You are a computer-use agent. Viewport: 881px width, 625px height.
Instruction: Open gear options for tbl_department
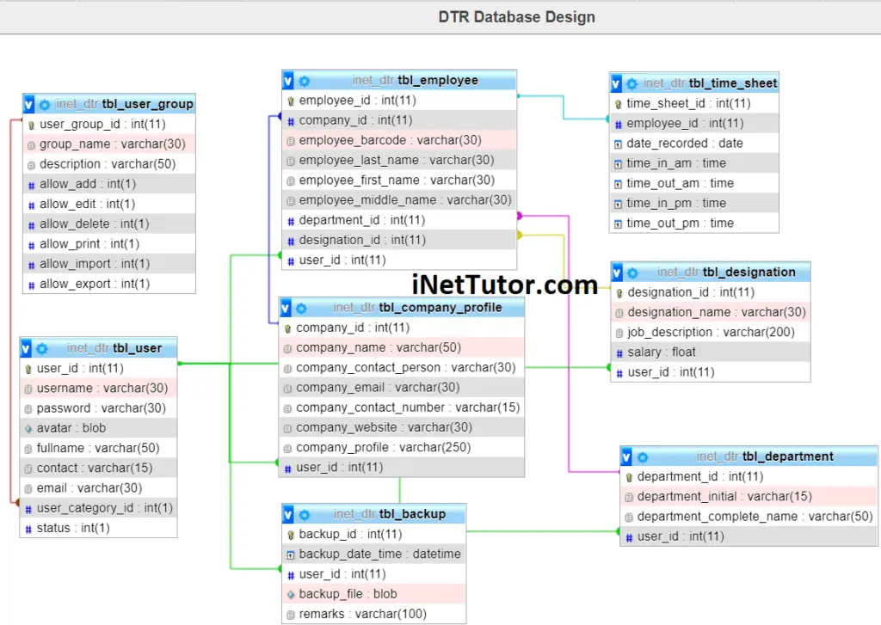[643, 457]
